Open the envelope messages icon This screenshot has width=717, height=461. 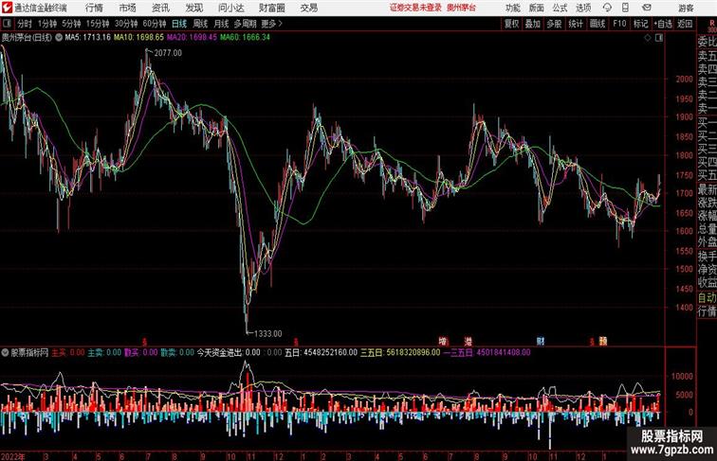point(647,8)
